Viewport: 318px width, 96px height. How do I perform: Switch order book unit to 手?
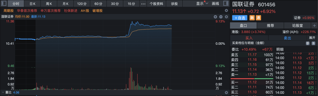(x=307, y=43)
